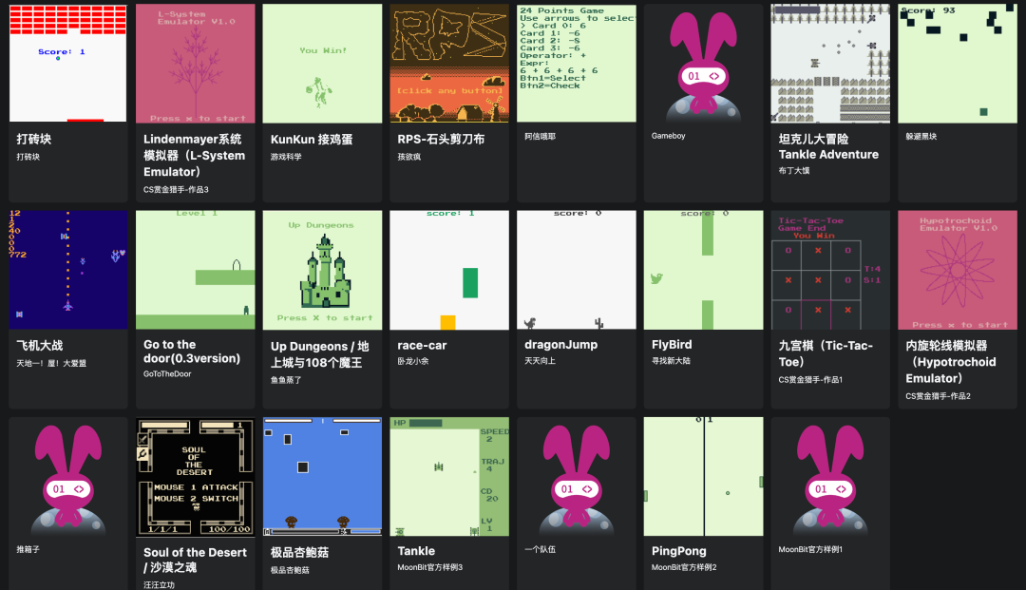This screenshot has width=1026, height=590.
Task: Click the author text 寻找新大陆
Action: tap(671, 361)
